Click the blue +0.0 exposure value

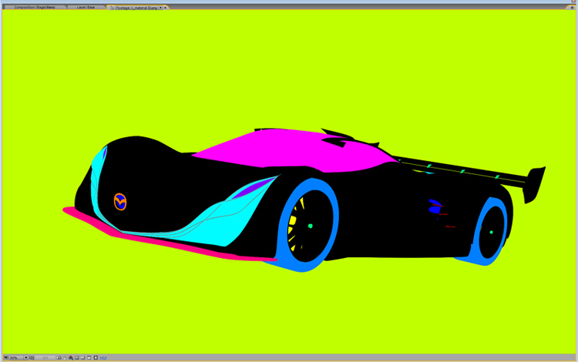102,357
